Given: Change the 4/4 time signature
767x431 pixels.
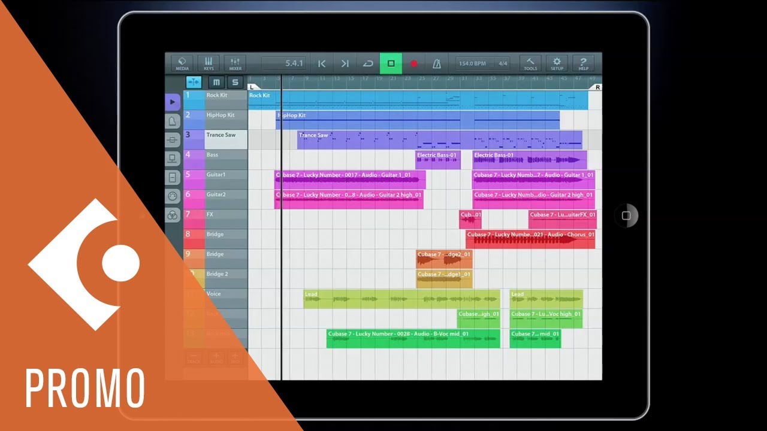Looking at the screenshot, I should tap(503, 63).
